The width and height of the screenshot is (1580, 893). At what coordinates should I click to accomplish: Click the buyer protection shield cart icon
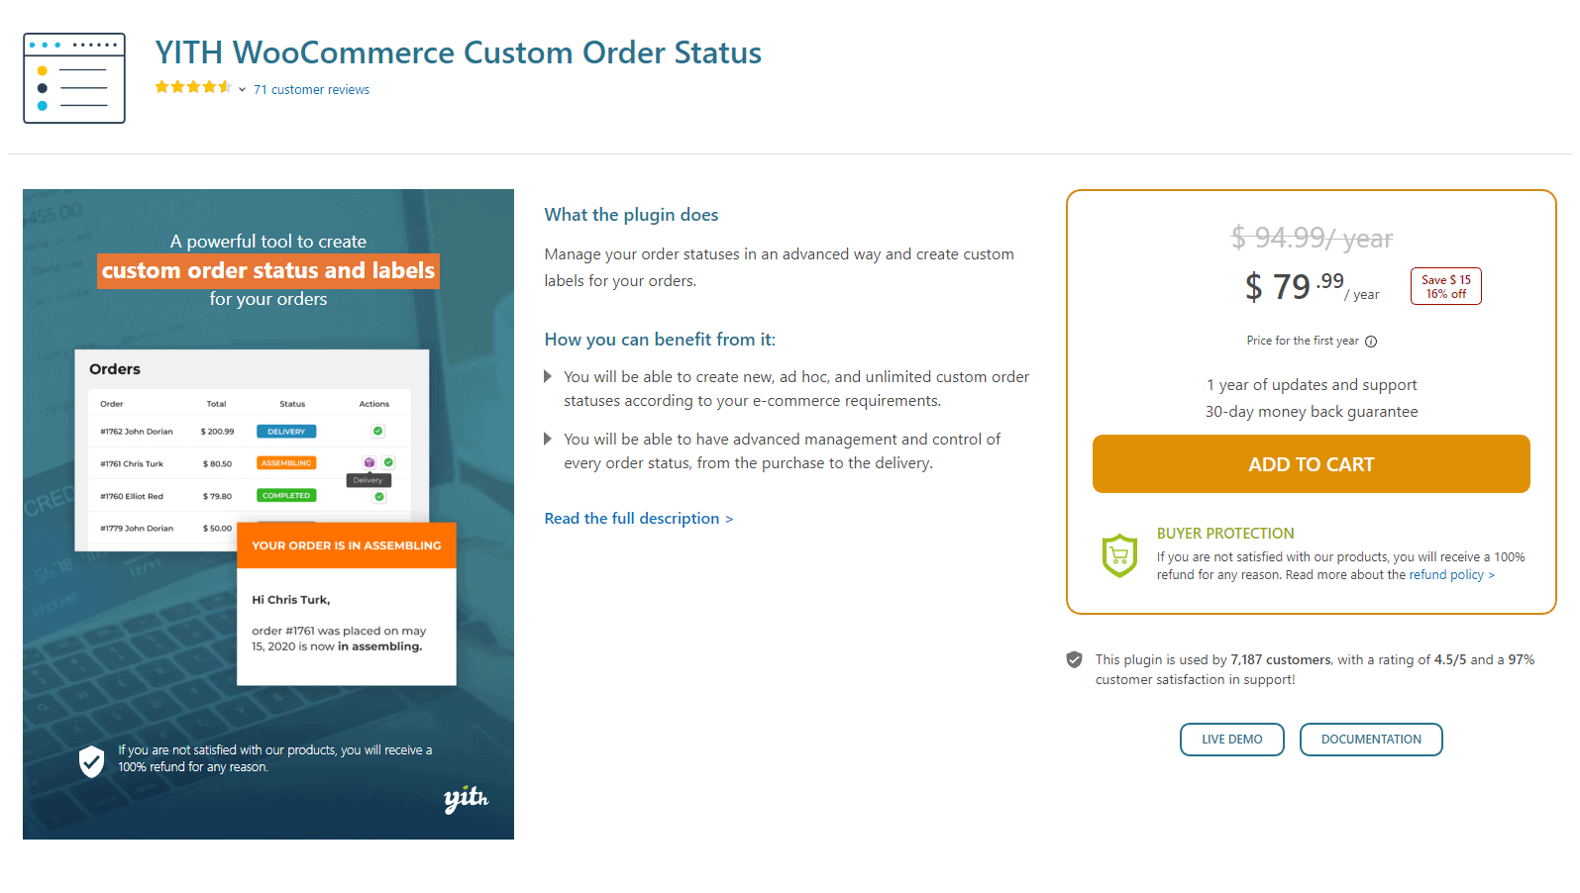click(x=1119, y=555)
